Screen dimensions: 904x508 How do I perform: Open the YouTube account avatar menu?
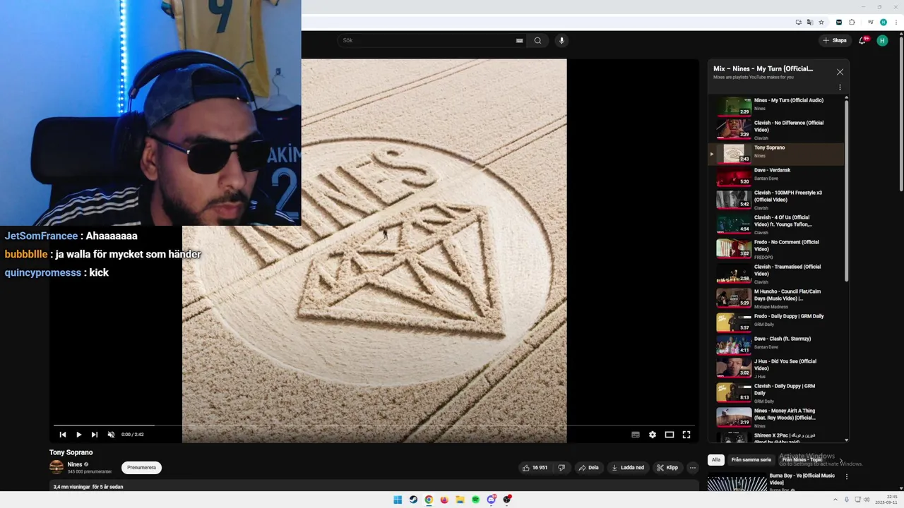882,41
